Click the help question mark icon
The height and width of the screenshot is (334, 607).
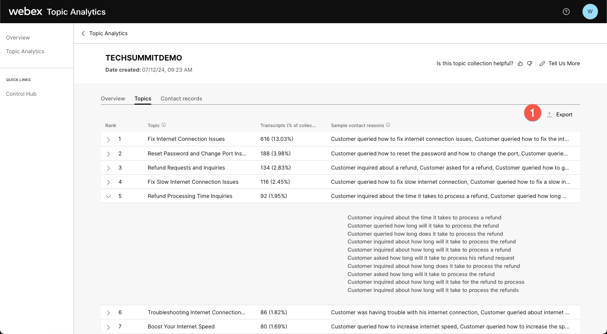(x=566, y=12)
